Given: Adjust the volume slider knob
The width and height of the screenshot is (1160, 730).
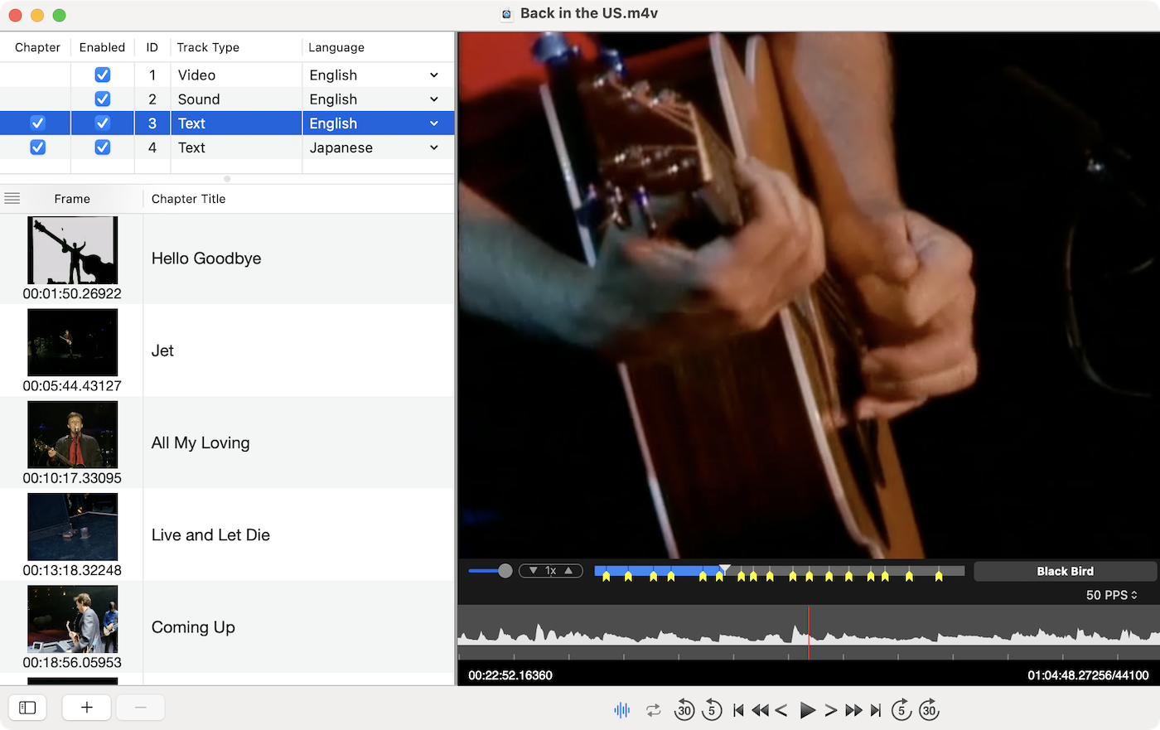Looking at the screenshot, I should (505, 571).
